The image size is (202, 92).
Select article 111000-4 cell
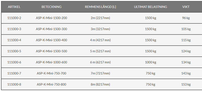pyautogui.click(x=14, y=40)
